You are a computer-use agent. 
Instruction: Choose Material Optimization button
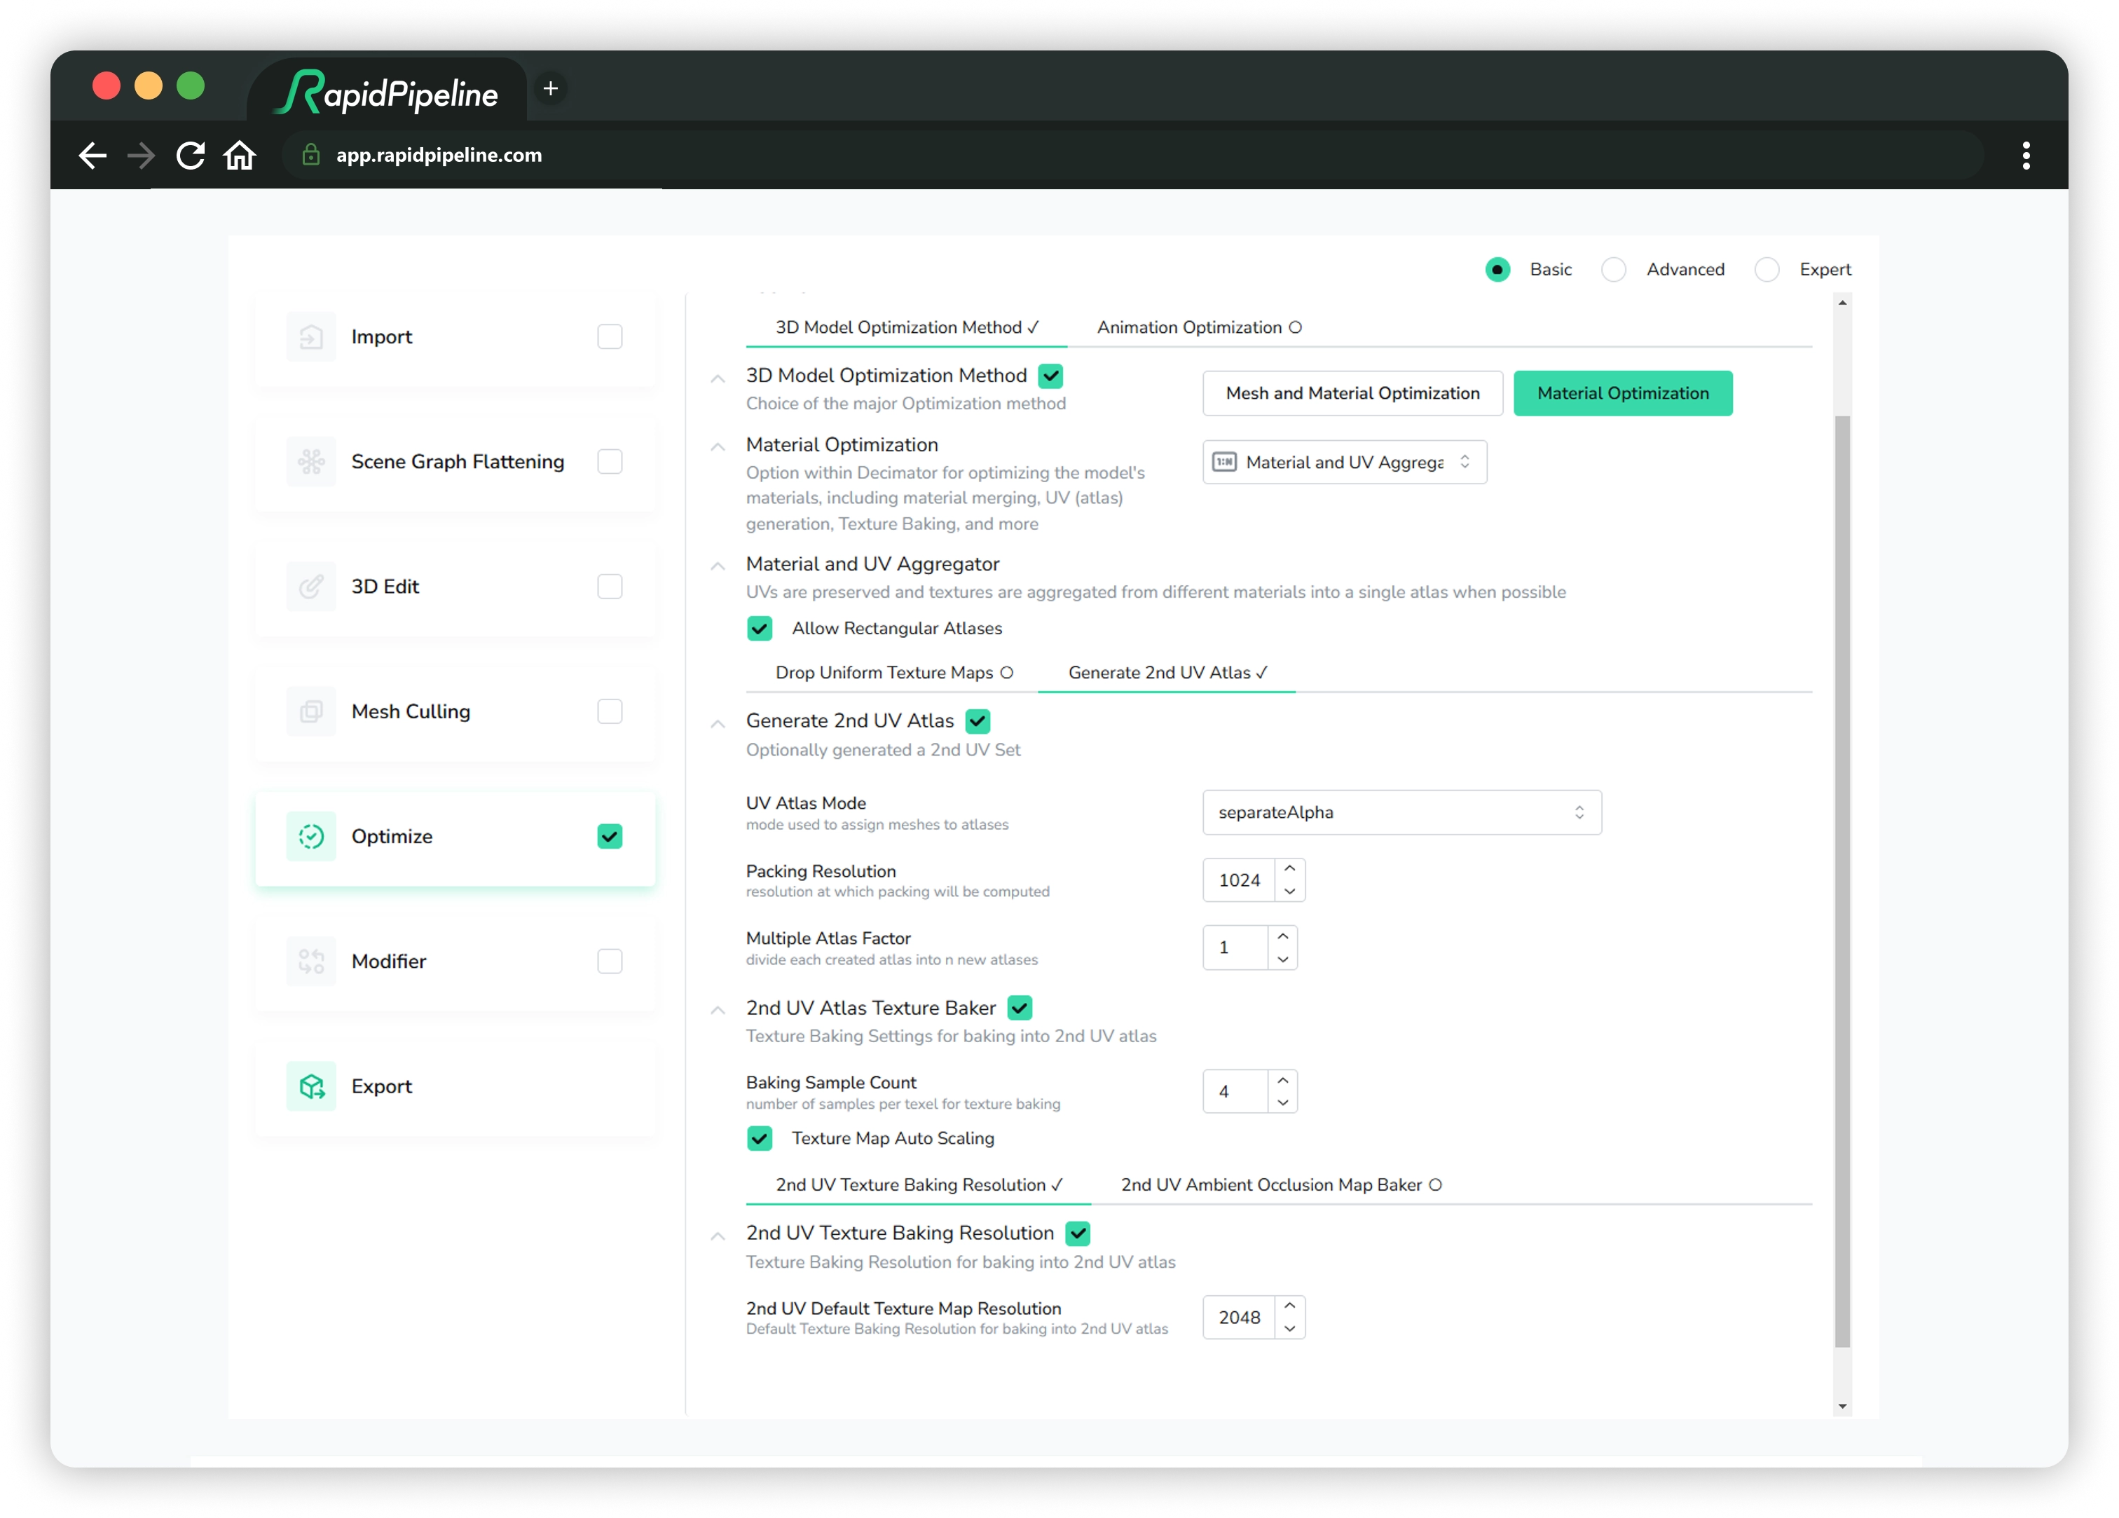(x=1623, y=394)
